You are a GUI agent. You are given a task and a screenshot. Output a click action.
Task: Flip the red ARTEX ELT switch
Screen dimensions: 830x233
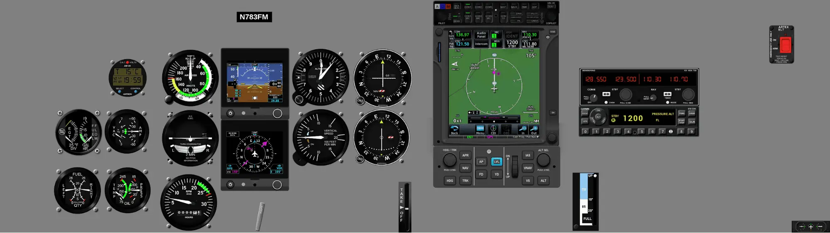click(785, 45)
